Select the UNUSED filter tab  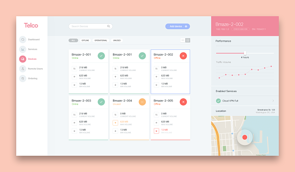[x=117, y=40]
